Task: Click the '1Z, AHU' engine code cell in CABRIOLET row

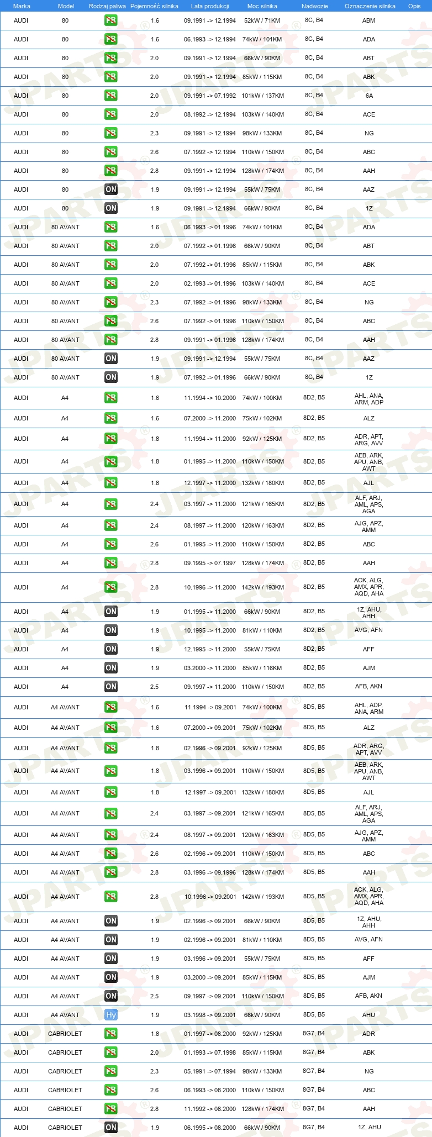Action: point(369,1127)
